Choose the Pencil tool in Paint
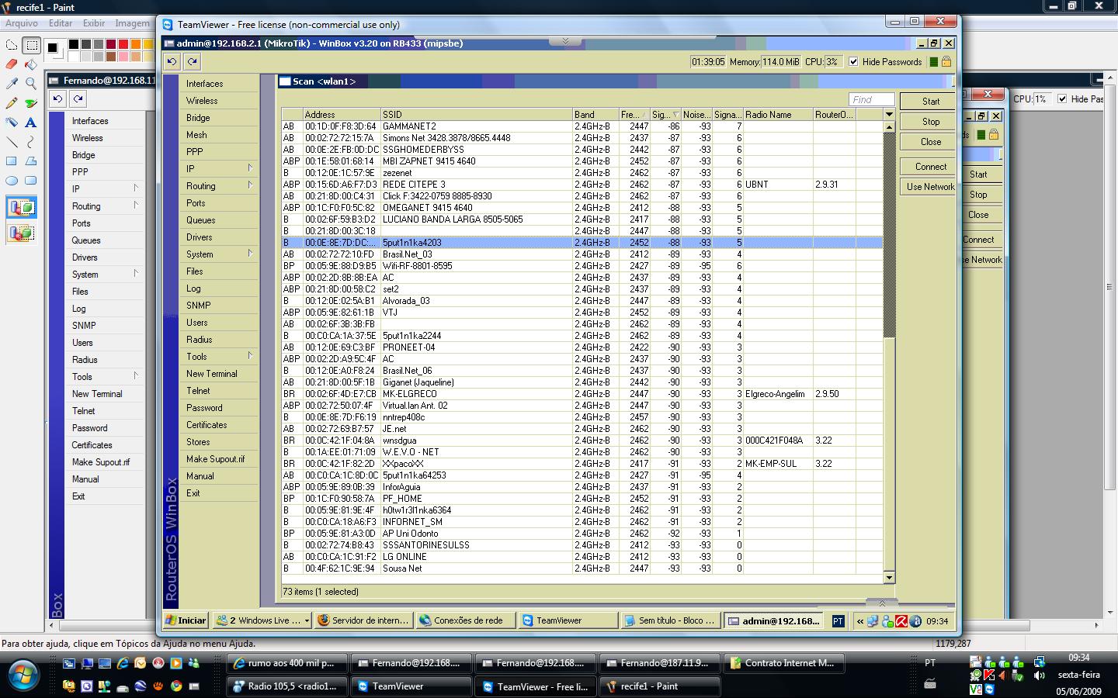This screenshot has height=698, width=1118. (12, 102)
